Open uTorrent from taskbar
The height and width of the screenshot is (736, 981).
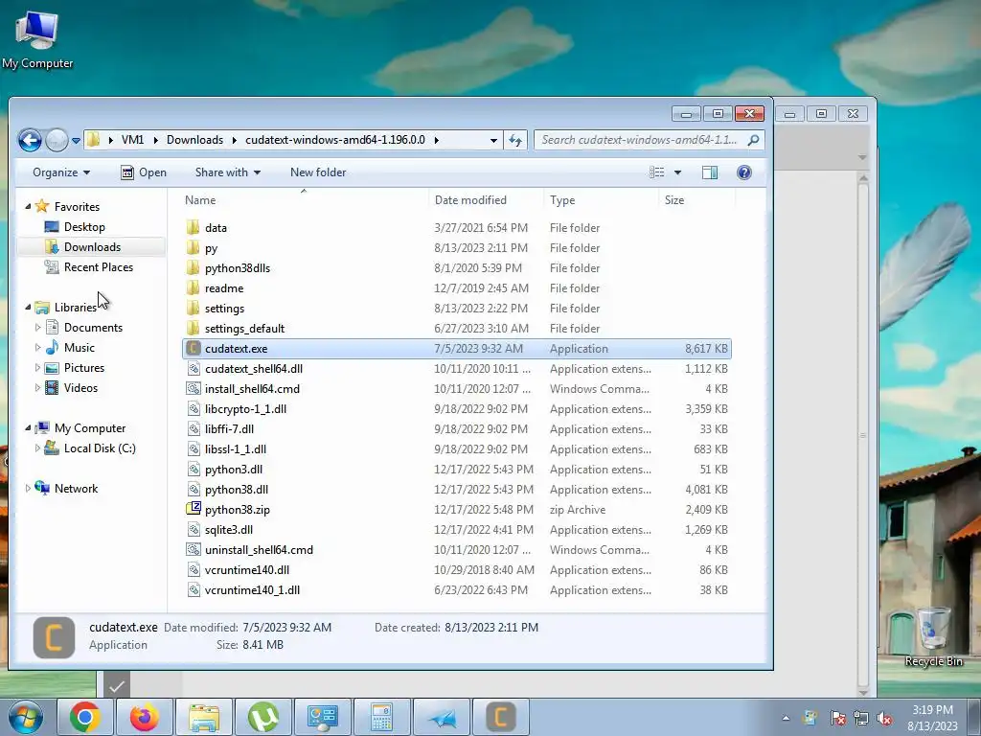[x=262, y=717]
